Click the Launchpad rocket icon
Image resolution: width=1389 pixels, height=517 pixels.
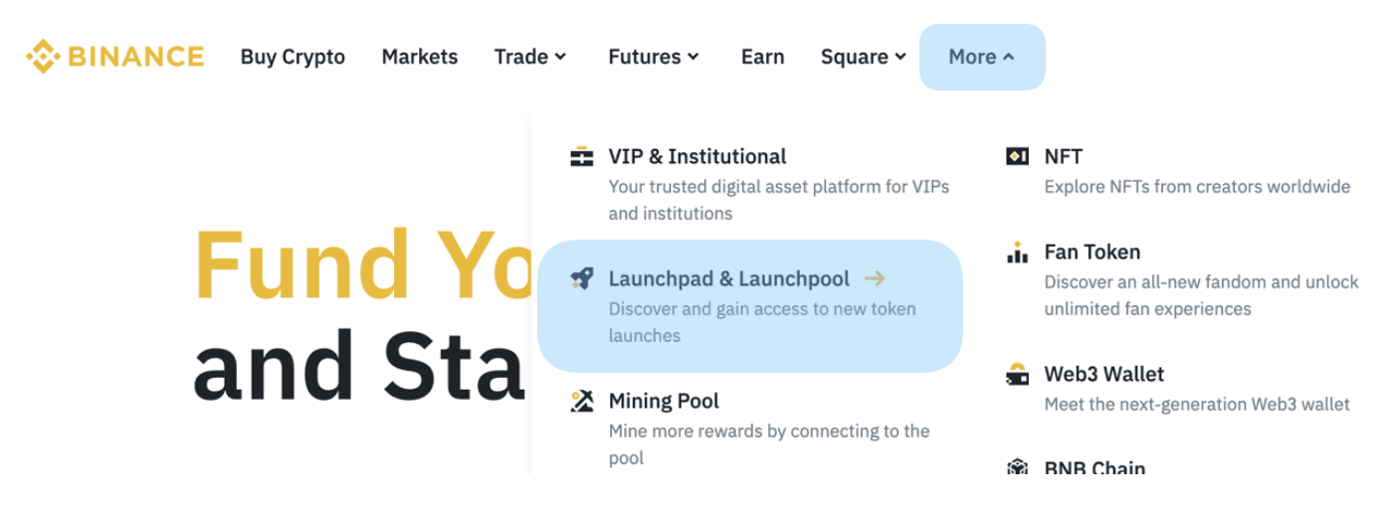(582, 279)
